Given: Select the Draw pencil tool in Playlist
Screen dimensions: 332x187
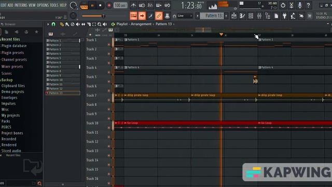Looking at the screenshot, I should point(62,24).
